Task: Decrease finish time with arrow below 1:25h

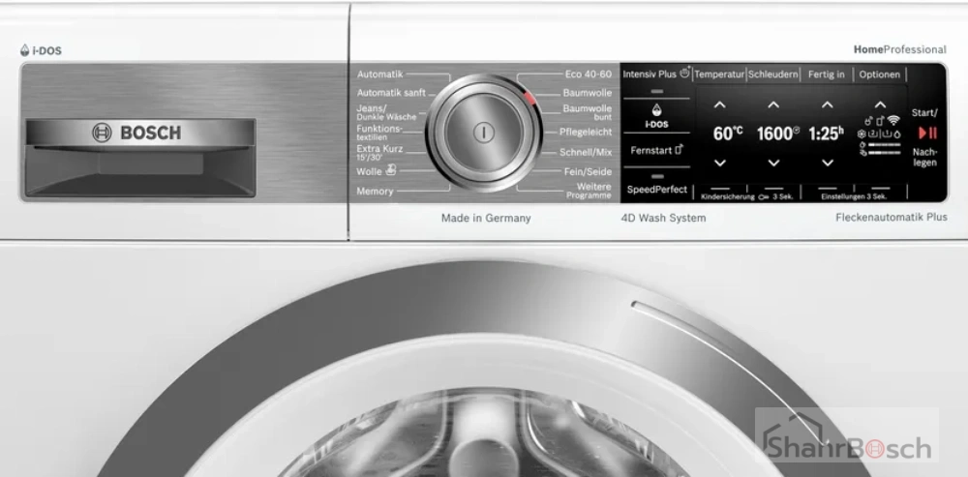Action: pos(828,163)
